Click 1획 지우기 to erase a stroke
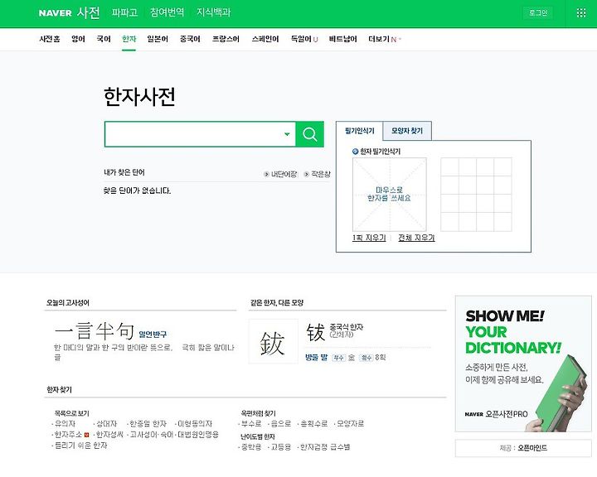The height and width of the screenshot is (477, 597). click(x=369, y=238)
